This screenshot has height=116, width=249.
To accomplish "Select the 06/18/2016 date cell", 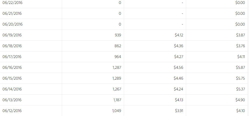I will (12, 46).
